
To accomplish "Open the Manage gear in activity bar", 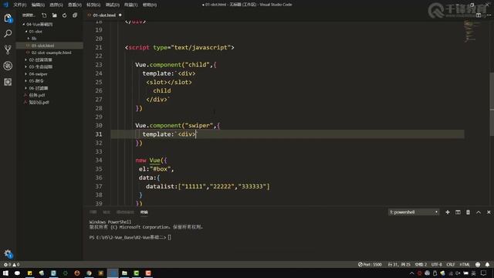I will (x=8, y=254).
